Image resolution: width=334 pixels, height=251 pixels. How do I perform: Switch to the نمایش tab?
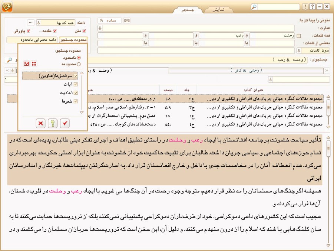[x=218, y=10]
